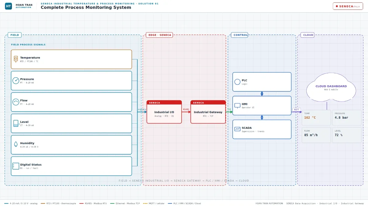Screen dimensions: 368x207
Task: Click the 'FIELD PROCESS SIGNALS' heading
Action: 28,45
